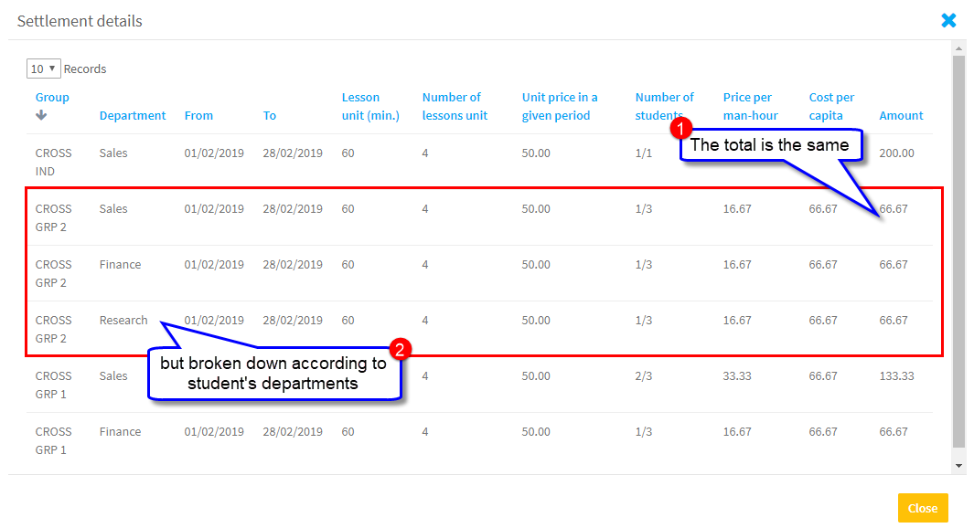Click scrollbar up arrow

click(x=958, y=48)
